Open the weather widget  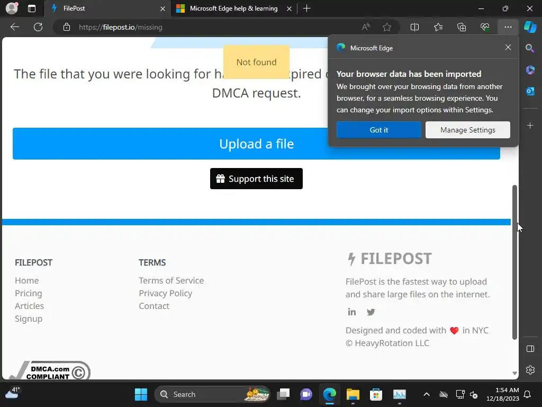13,393
